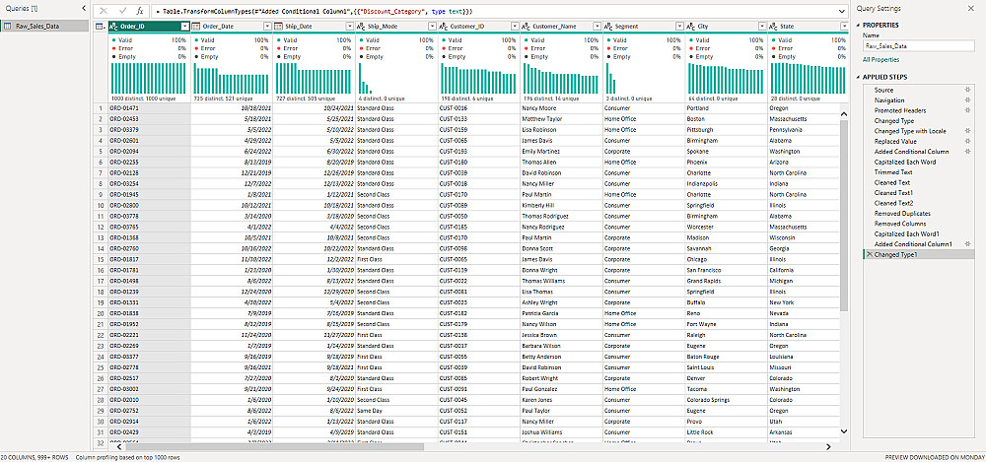The image size is (986, 462).
Task: Click the San Francisco city cell
Action: pyautogui.click(x=726, y=270)
